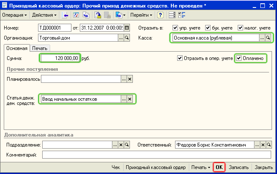Click the date field 31.12.2007
The width and height of the screenshot is (277, 174).
pos(102,28)
